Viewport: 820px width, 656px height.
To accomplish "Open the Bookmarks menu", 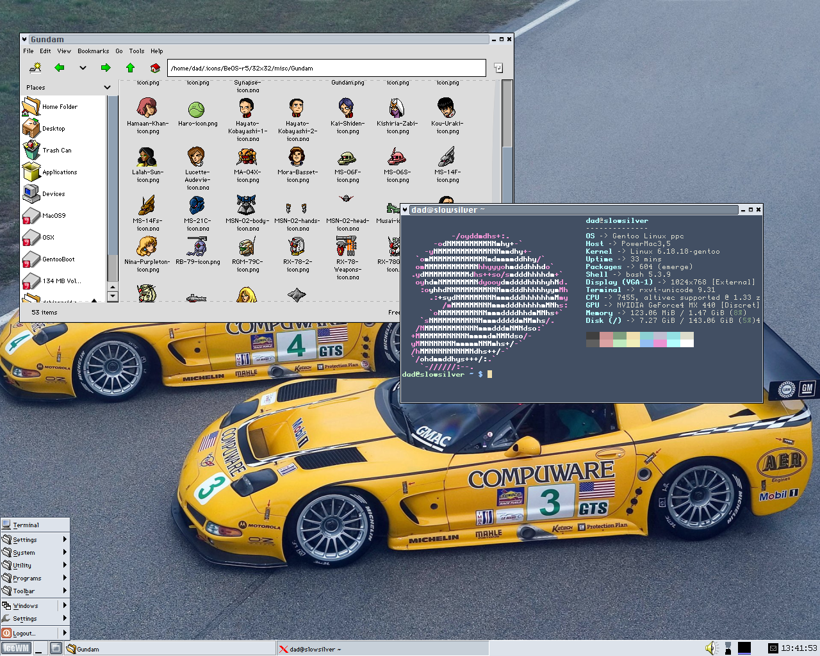I will (93, 51).
